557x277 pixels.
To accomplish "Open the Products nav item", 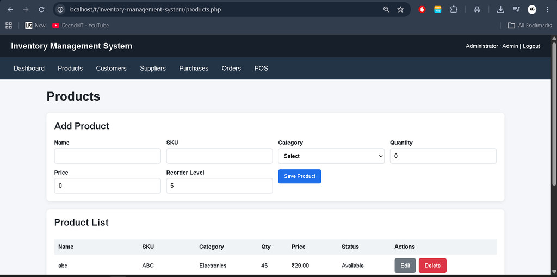I will point(70,68).
